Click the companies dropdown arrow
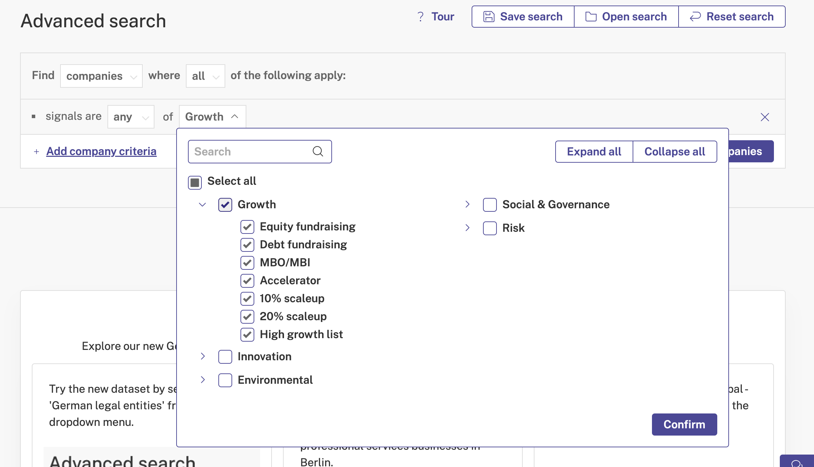The height and width of the screenshot is (467, 814). (x=133, y=75)
